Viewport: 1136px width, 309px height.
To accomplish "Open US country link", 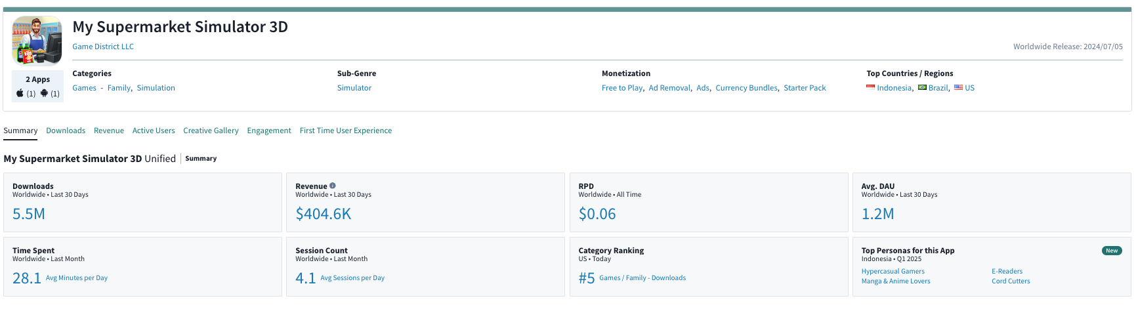I will pos(969,88).
